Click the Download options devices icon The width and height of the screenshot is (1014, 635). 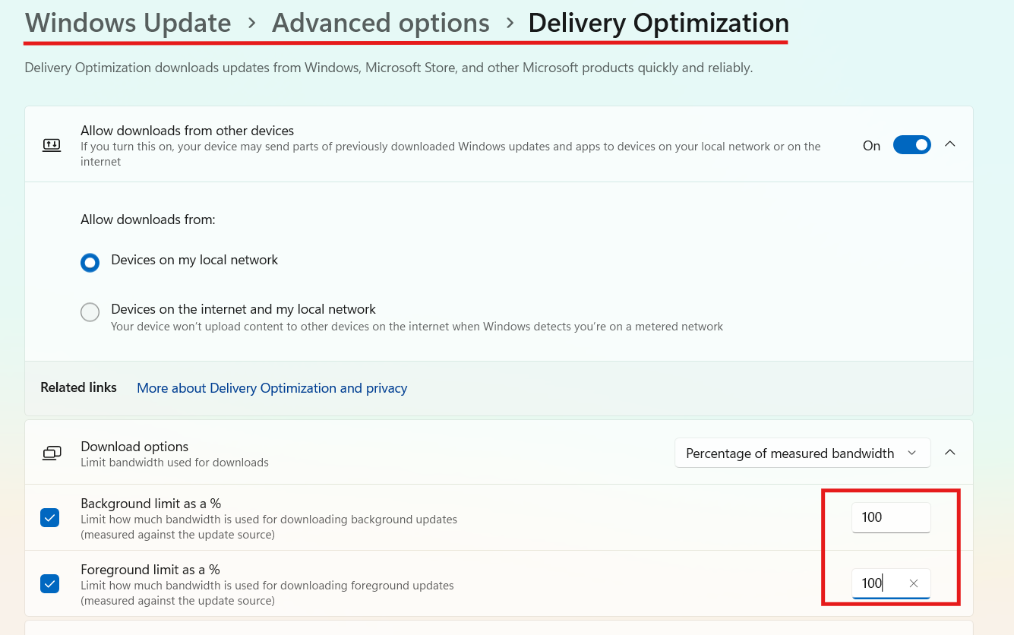click(x=52, y=452)
